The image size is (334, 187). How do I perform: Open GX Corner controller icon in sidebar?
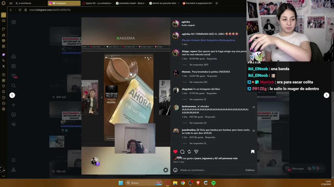point(3,21)
